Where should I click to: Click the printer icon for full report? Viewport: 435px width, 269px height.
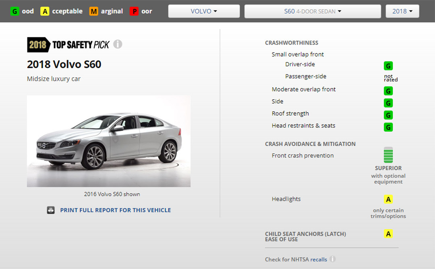[x=51, y=210]
